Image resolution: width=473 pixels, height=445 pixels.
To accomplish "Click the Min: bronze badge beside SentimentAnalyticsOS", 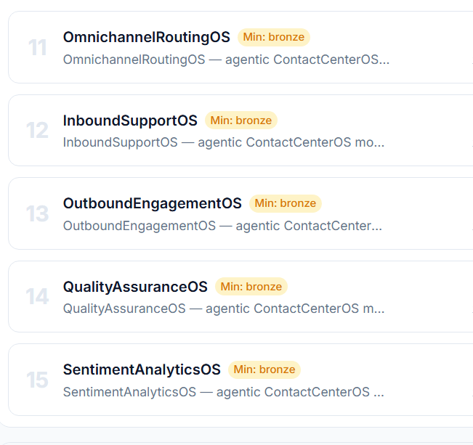I will click(264, 370).
